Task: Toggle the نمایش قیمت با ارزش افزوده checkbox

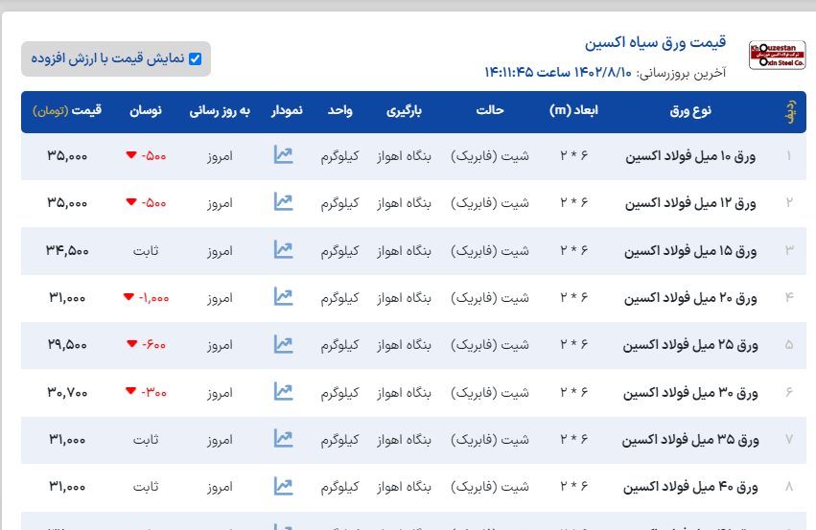Action: pos(196,58)
